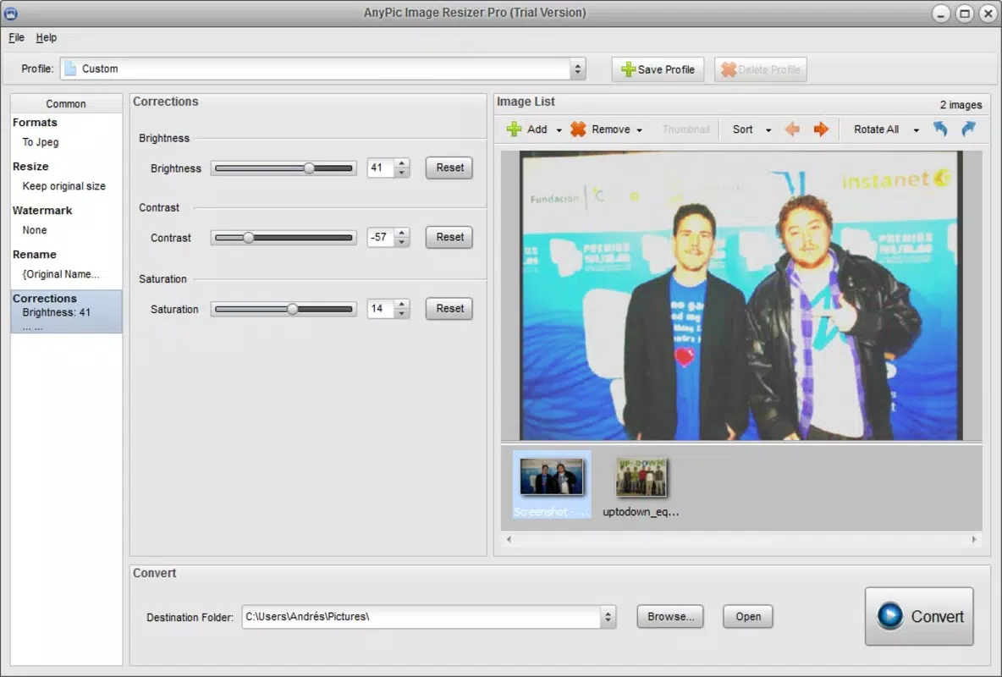Open the File menu
1002x677 pixels.
click(16, 38)
